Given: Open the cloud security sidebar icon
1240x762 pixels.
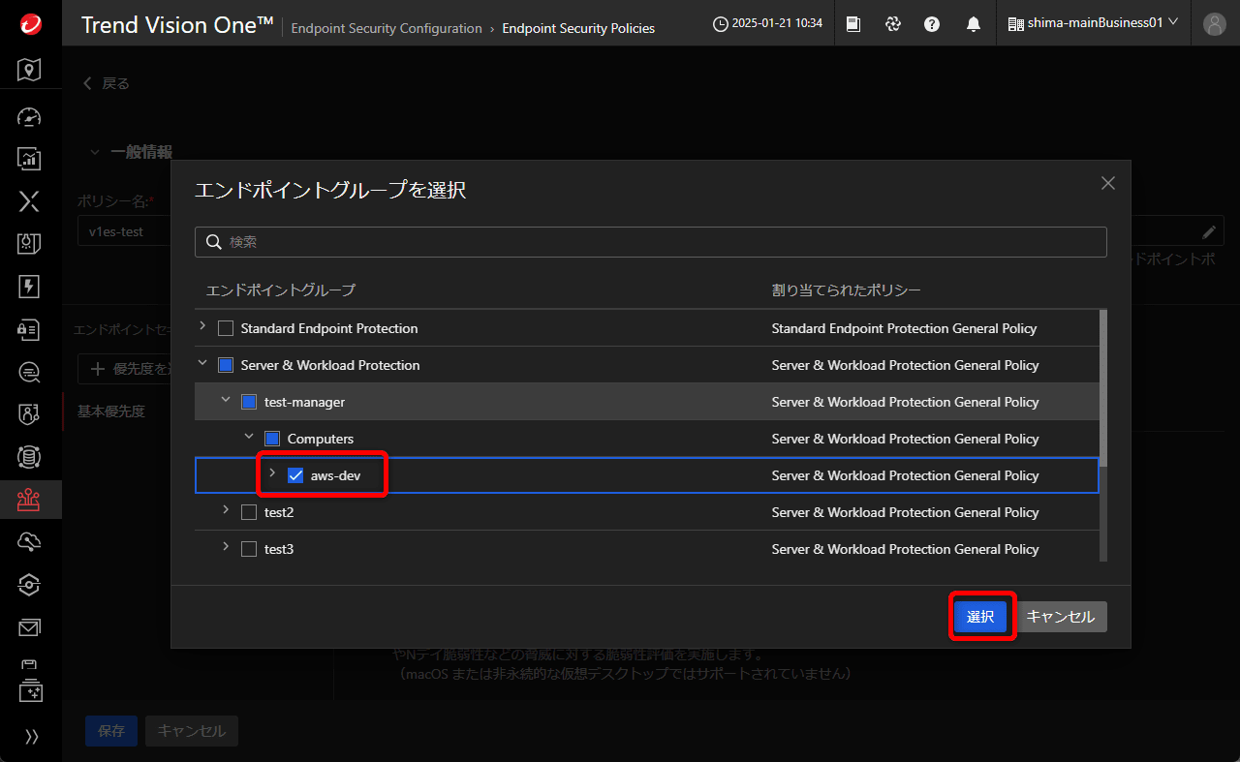Looking at the screenshot, I should [x=30, y=541].
